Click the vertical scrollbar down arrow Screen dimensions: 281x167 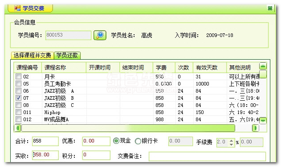tap(263, 120)
